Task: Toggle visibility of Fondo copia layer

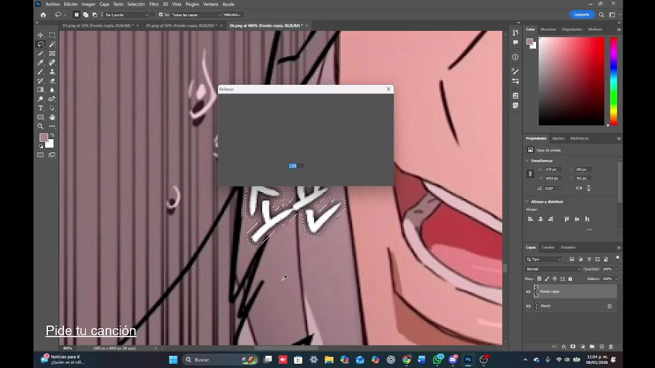Action: (x=529, y=292)
